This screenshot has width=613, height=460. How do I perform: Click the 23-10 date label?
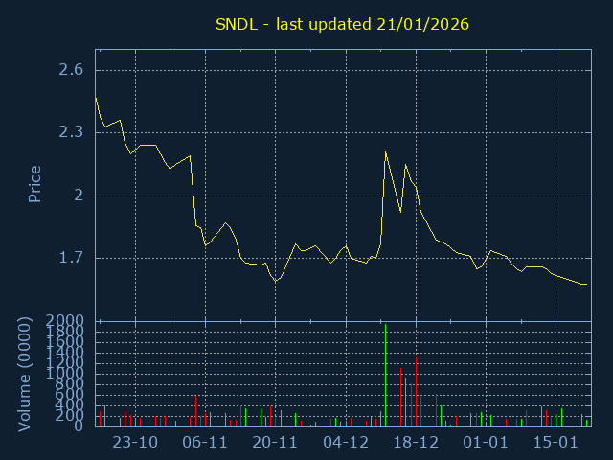pyautogui.click(x=135, y=443)
